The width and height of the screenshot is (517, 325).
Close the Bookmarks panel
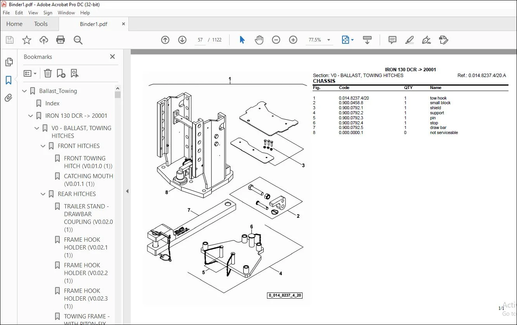(x=112, y=57)
